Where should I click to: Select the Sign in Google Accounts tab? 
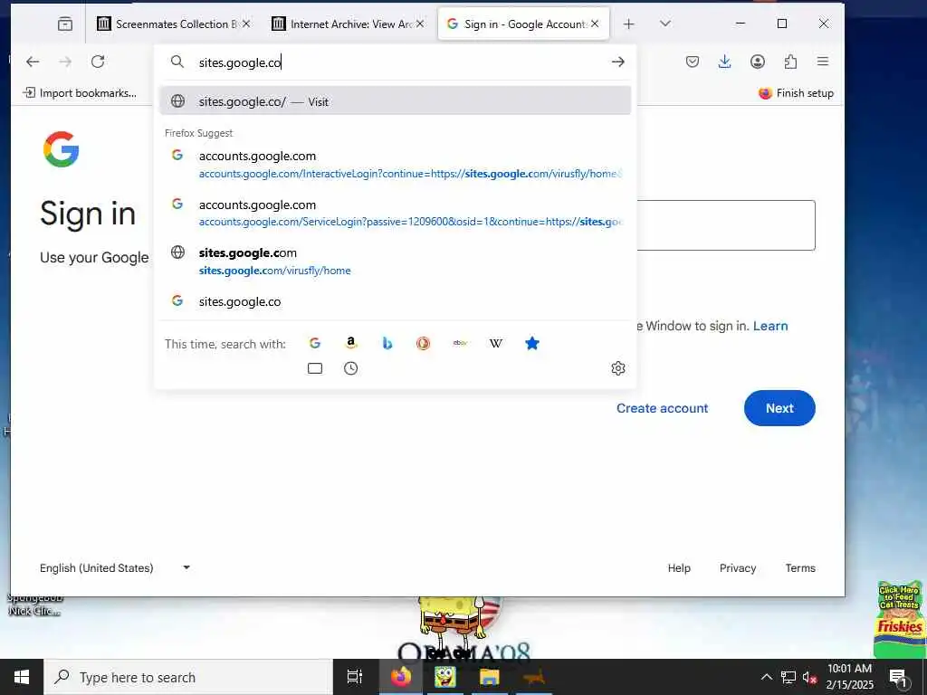(x=523, y=24)
